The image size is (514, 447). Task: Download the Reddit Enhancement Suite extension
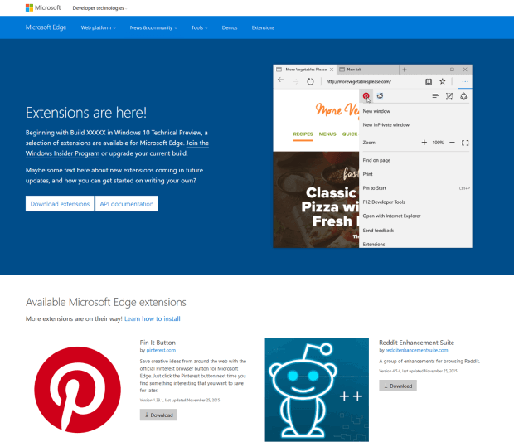click(398, 386)
